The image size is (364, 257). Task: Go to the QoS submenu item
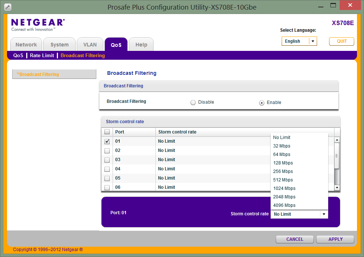[18, 55]
